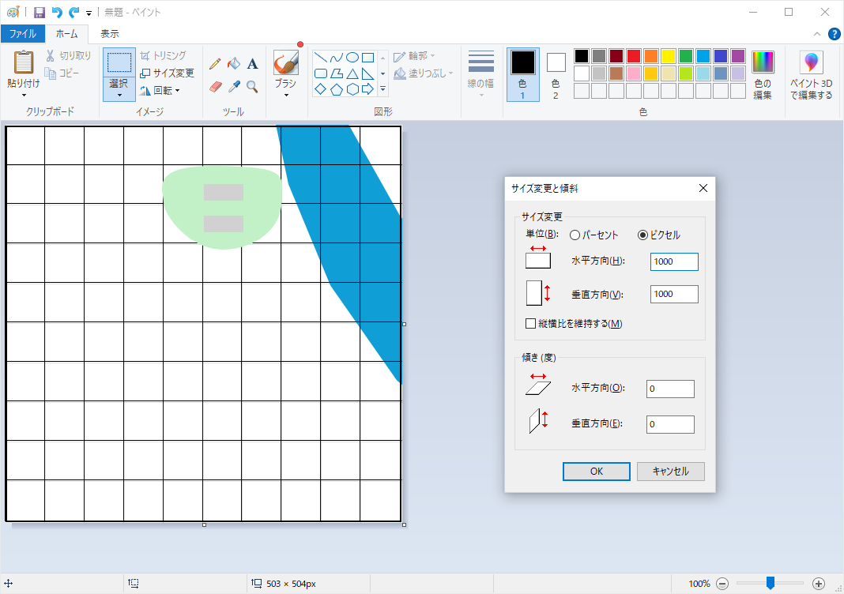Image resolution: width=844 pixels, height=594 pixels.
Task: Open Paint help icon
Action: click(x=834, y=34)
